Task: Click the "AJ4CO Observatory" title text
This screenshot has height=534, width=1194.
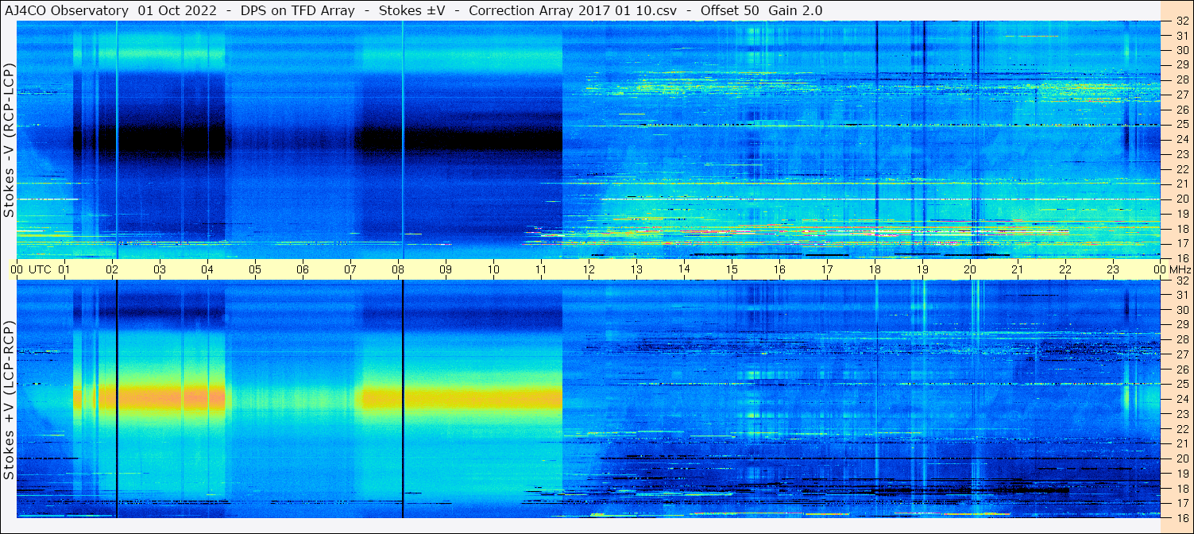Action: (67, 10)
